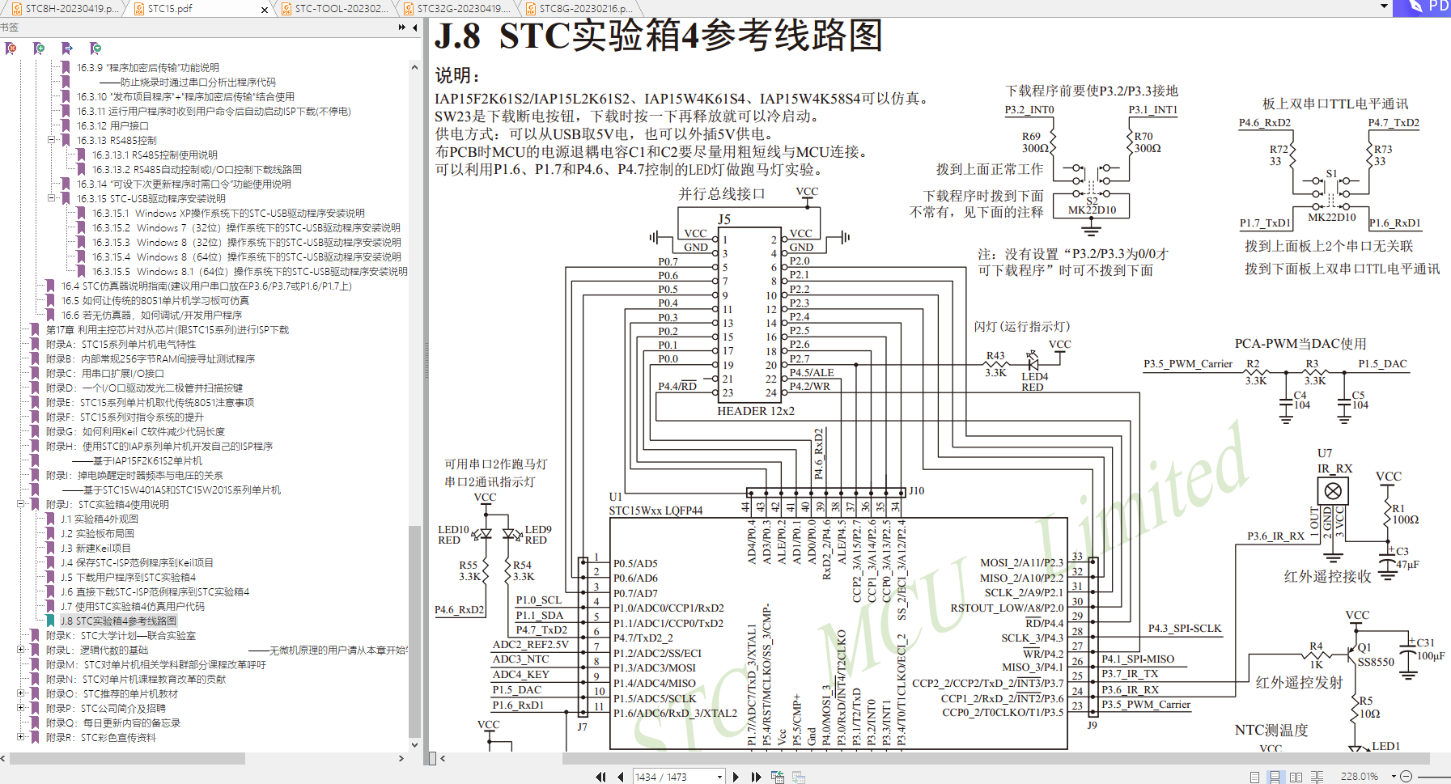Switch to single page layout
Screen dimensions: 1451x784
(1254, 777)
